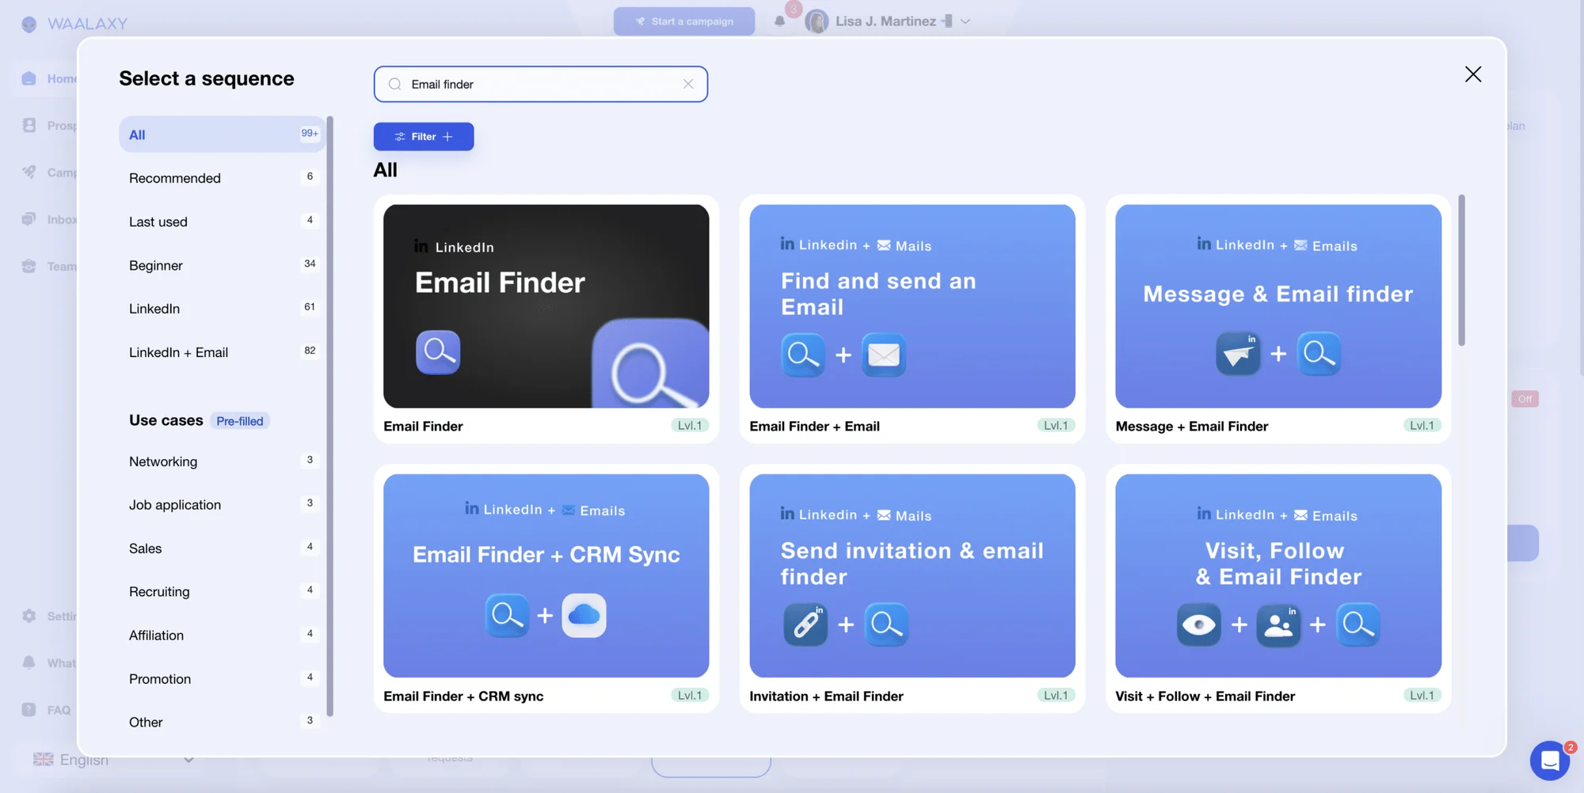Select the Affiliation use case

[x=222, y=636]
